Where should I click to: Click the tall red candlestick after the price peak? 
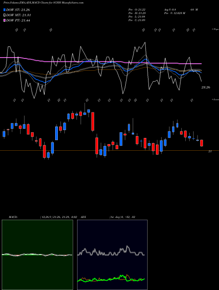tap(93, 122)
